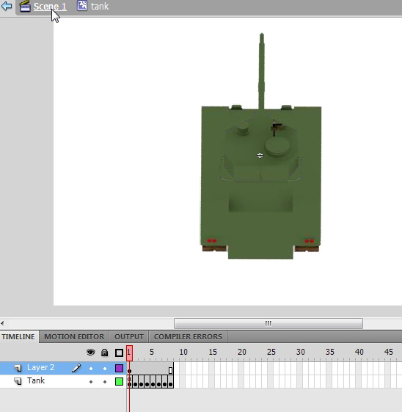Click the padlock icon to lock all layers
This screenshot has width=402, height=412.
point(105,353)
